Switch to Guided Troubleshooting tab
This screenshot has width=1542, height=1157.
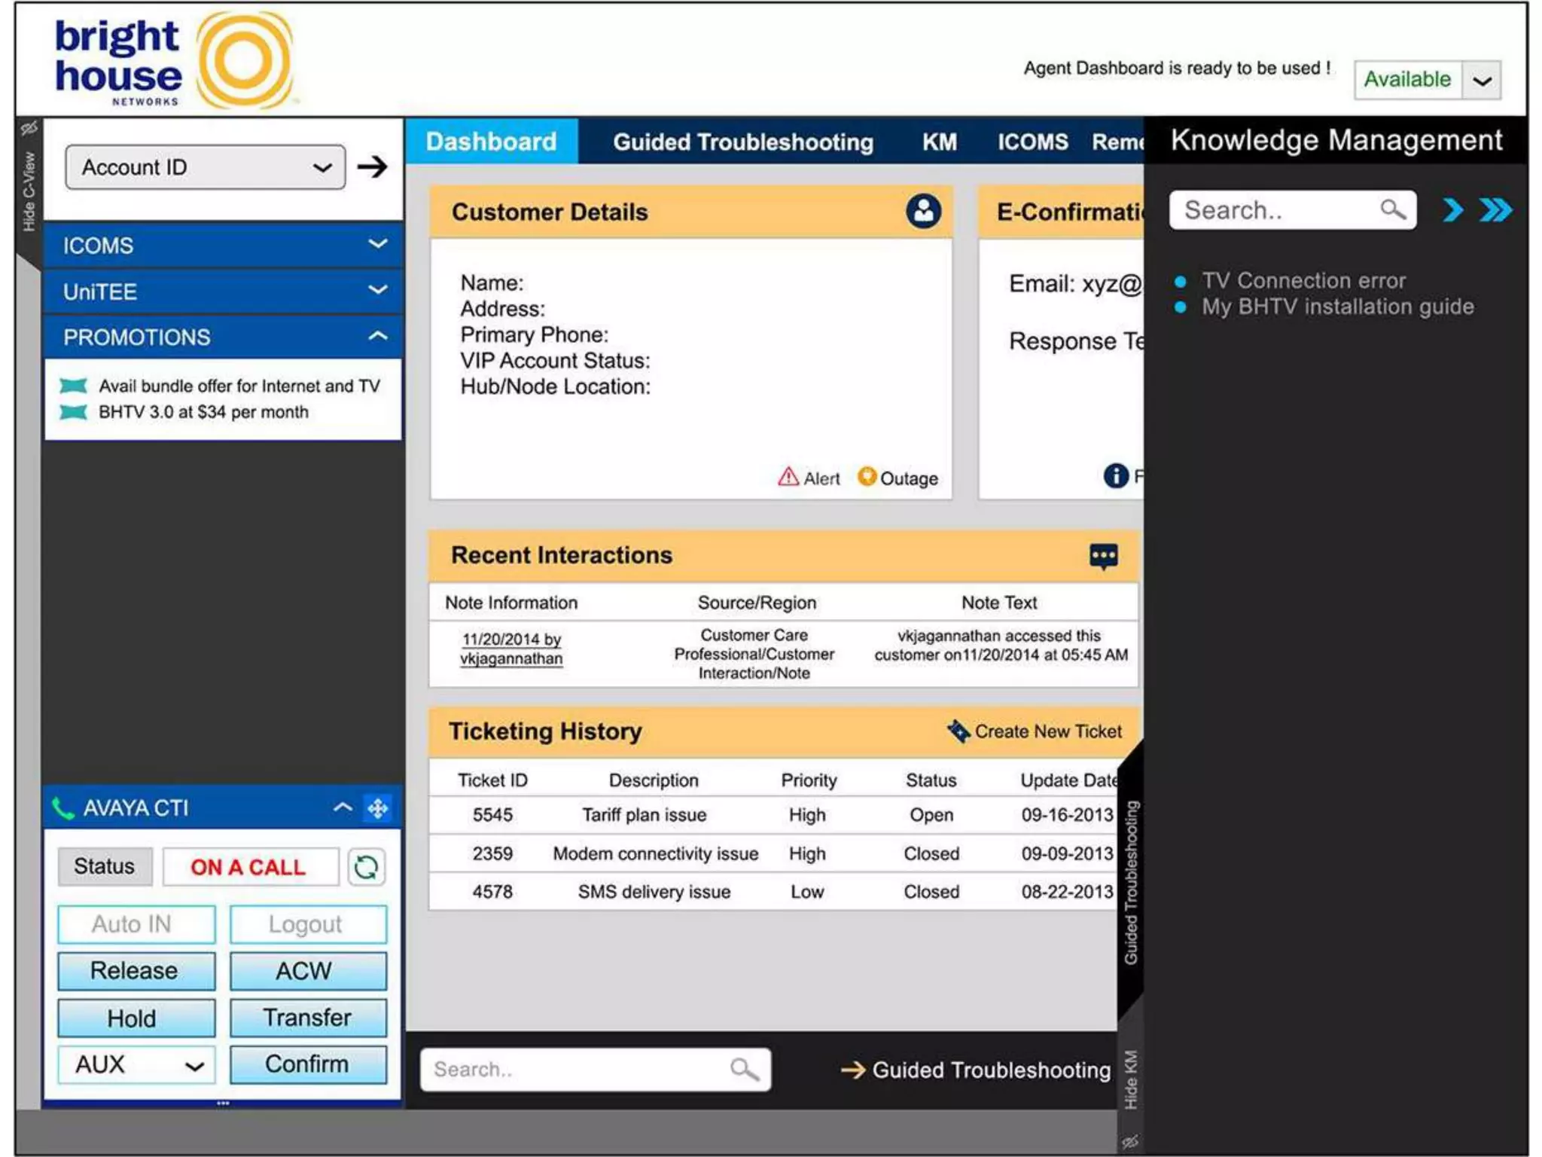742,142
